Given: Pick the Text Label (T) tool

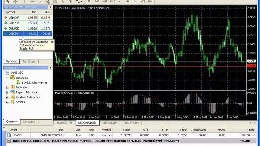Looking at the screenshot, I should pyautogui.click(x=70, y=2).
